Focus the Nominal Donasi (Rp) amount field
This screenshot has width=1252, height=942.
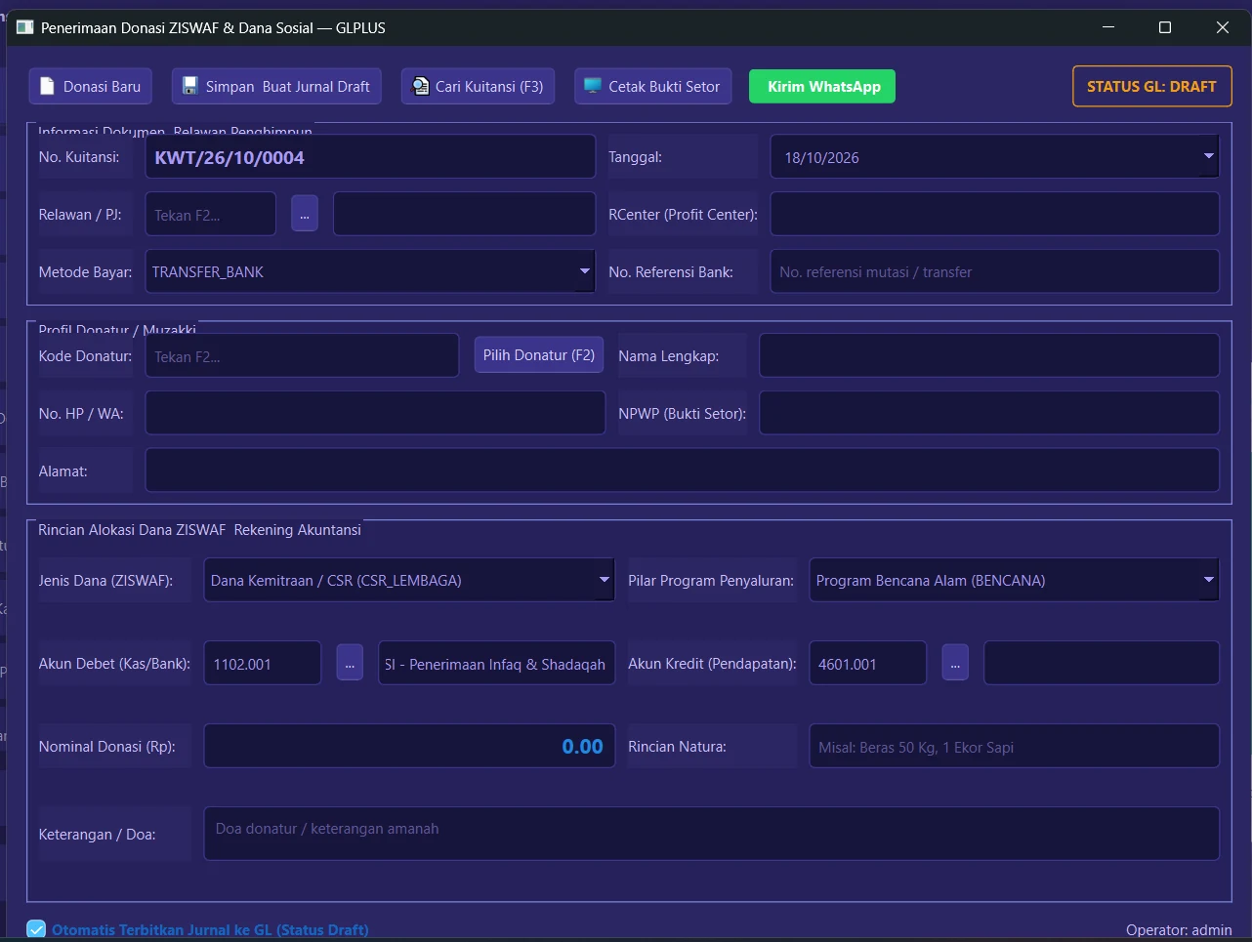(x=409, y=746)
